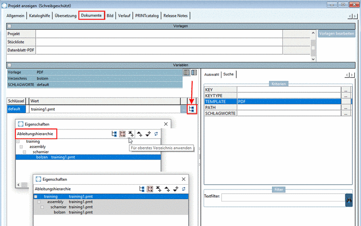Image resolution: width=361 pixels, height=226 pixels.
Task: Switch to the Suche tab
Action: click(x=228, y=74)
